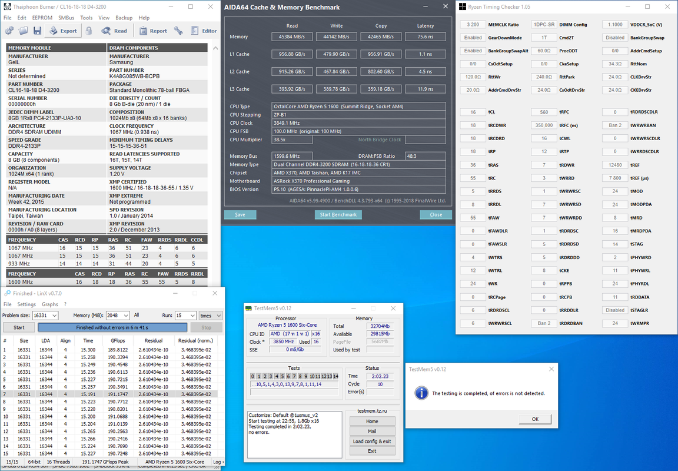The height and width of the screenshot is (471, 678).
Task: Click the TestMem5 log text area
Action: (294, 434)
